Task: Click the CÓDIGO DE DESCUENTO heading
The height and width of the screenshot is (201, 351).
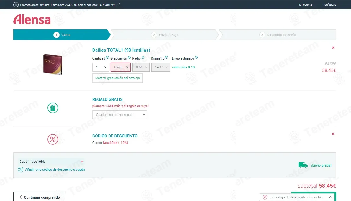Action: 115,136
